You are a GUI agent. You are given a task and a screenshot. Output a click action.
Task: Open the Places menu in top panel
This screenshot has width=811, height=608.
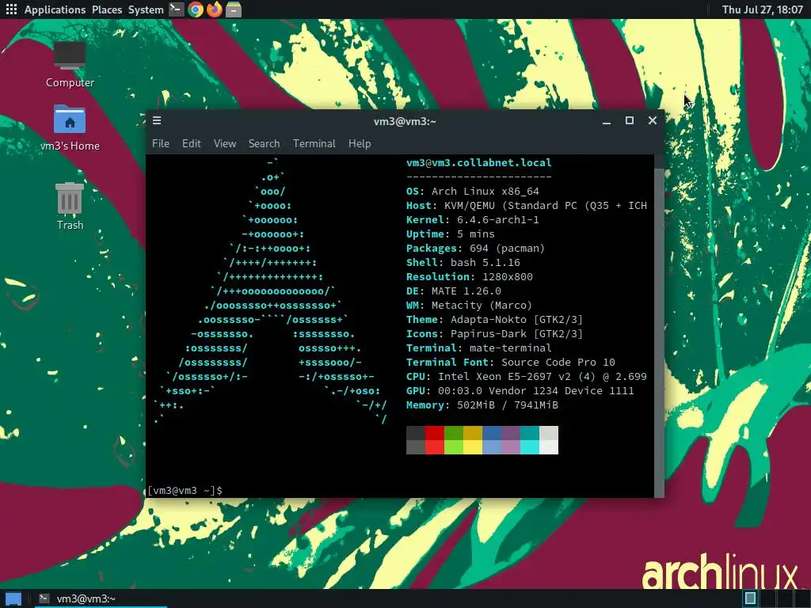(107, 9)
